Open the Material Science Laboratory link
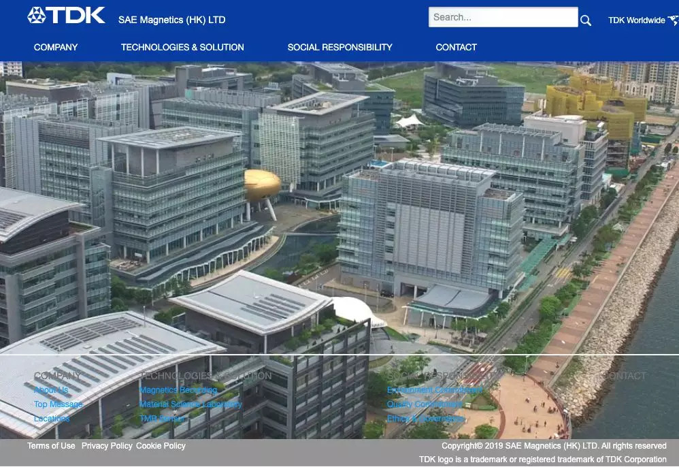Image resolution: width=679 pixels, height=467 pixels. point(191,404)
